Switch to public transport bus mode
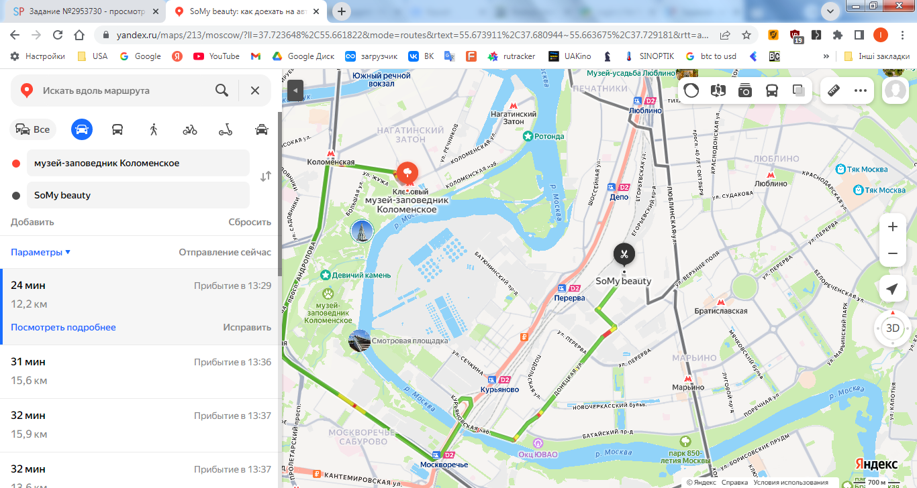 point(117,129)
